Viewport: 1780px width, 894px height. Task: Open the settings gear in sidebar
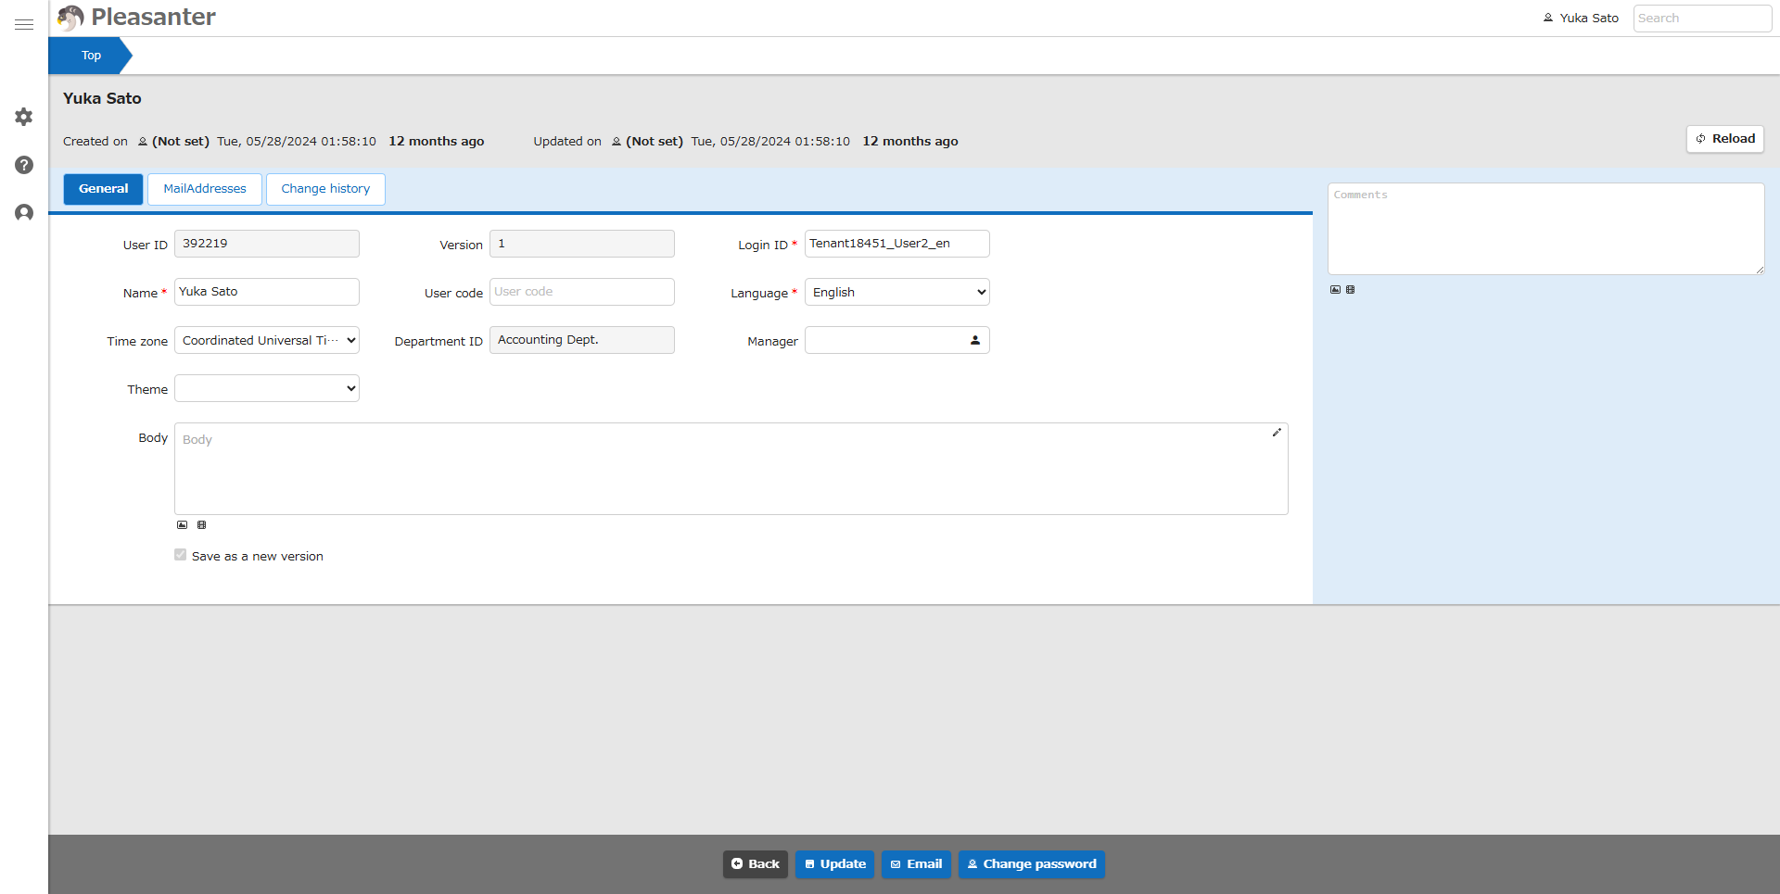coord(24,117)
